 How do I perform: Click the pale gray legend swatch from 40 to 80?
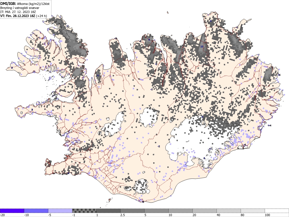click(229, 211)
